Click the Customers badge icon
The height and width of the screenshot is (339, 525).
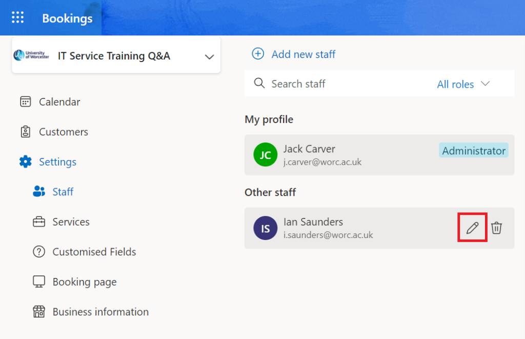[x=26, y=132]
